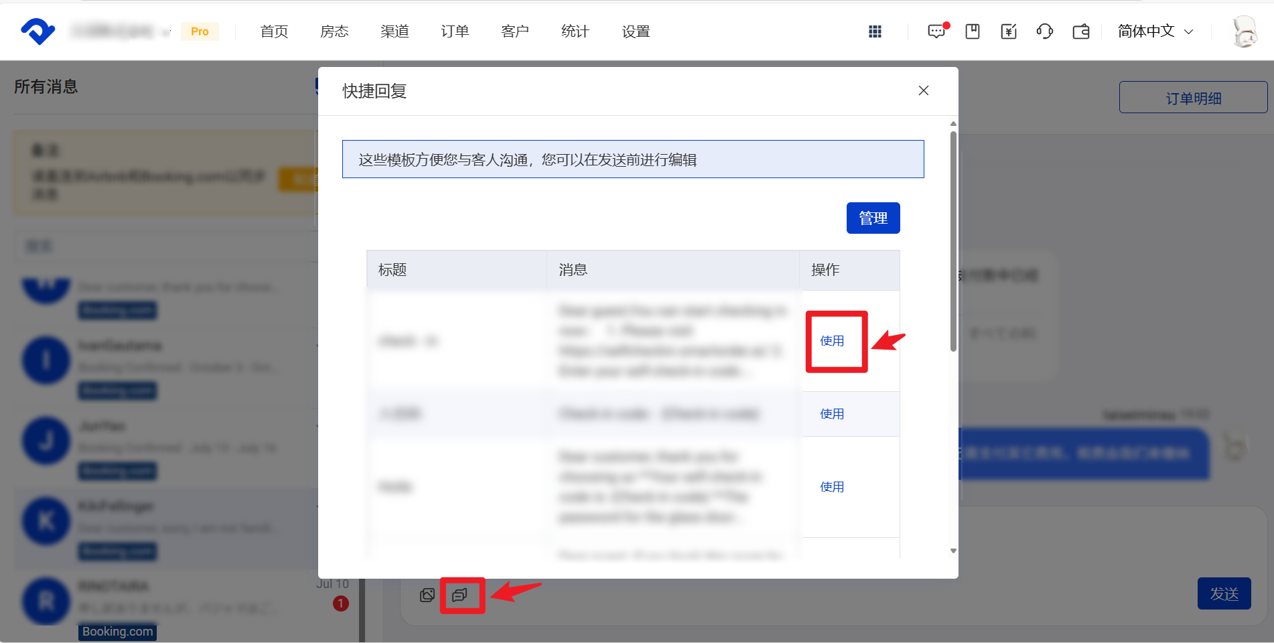
Task: Click the image attachment icon
Action: coord(427,595)
